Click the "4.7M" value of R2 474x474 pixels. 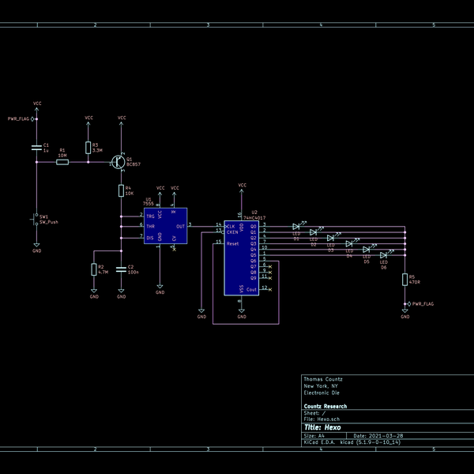coord(103,272)
